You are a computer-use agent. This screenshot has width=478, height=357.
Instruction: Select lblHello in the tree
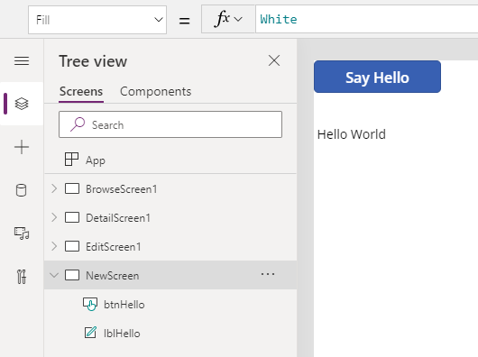[170, 333]
